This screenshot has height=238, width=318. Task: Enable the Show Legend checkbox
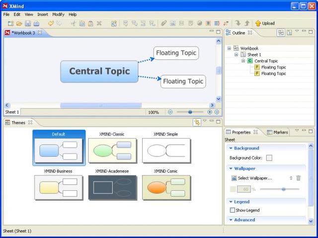tap(233, 210)
